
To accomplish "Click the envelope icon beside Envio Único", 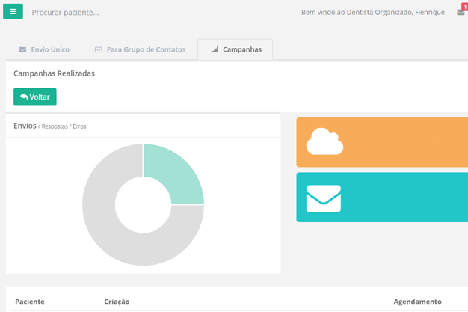I will (x=22, y=50).
